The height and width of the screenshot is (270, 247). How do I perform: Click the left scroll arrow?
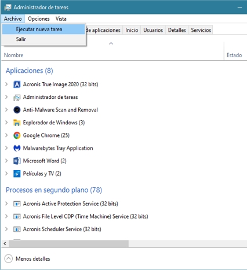(5, 243)
